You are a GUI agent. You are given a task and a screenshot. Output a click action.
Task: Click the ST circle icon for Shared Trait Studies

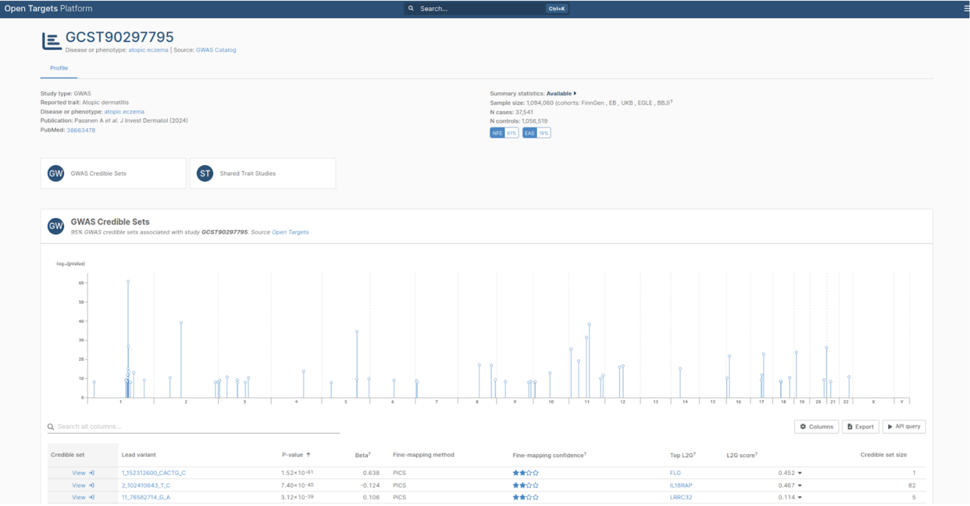[205, 173]
